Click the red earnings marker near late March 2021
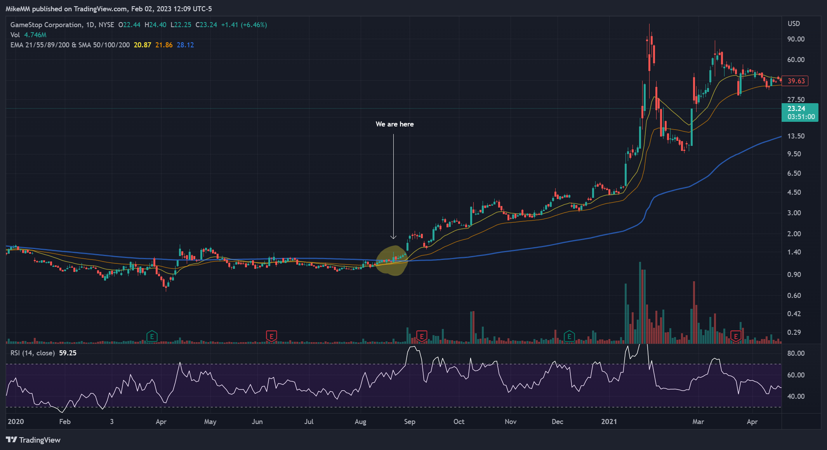 tap(736, 336)
